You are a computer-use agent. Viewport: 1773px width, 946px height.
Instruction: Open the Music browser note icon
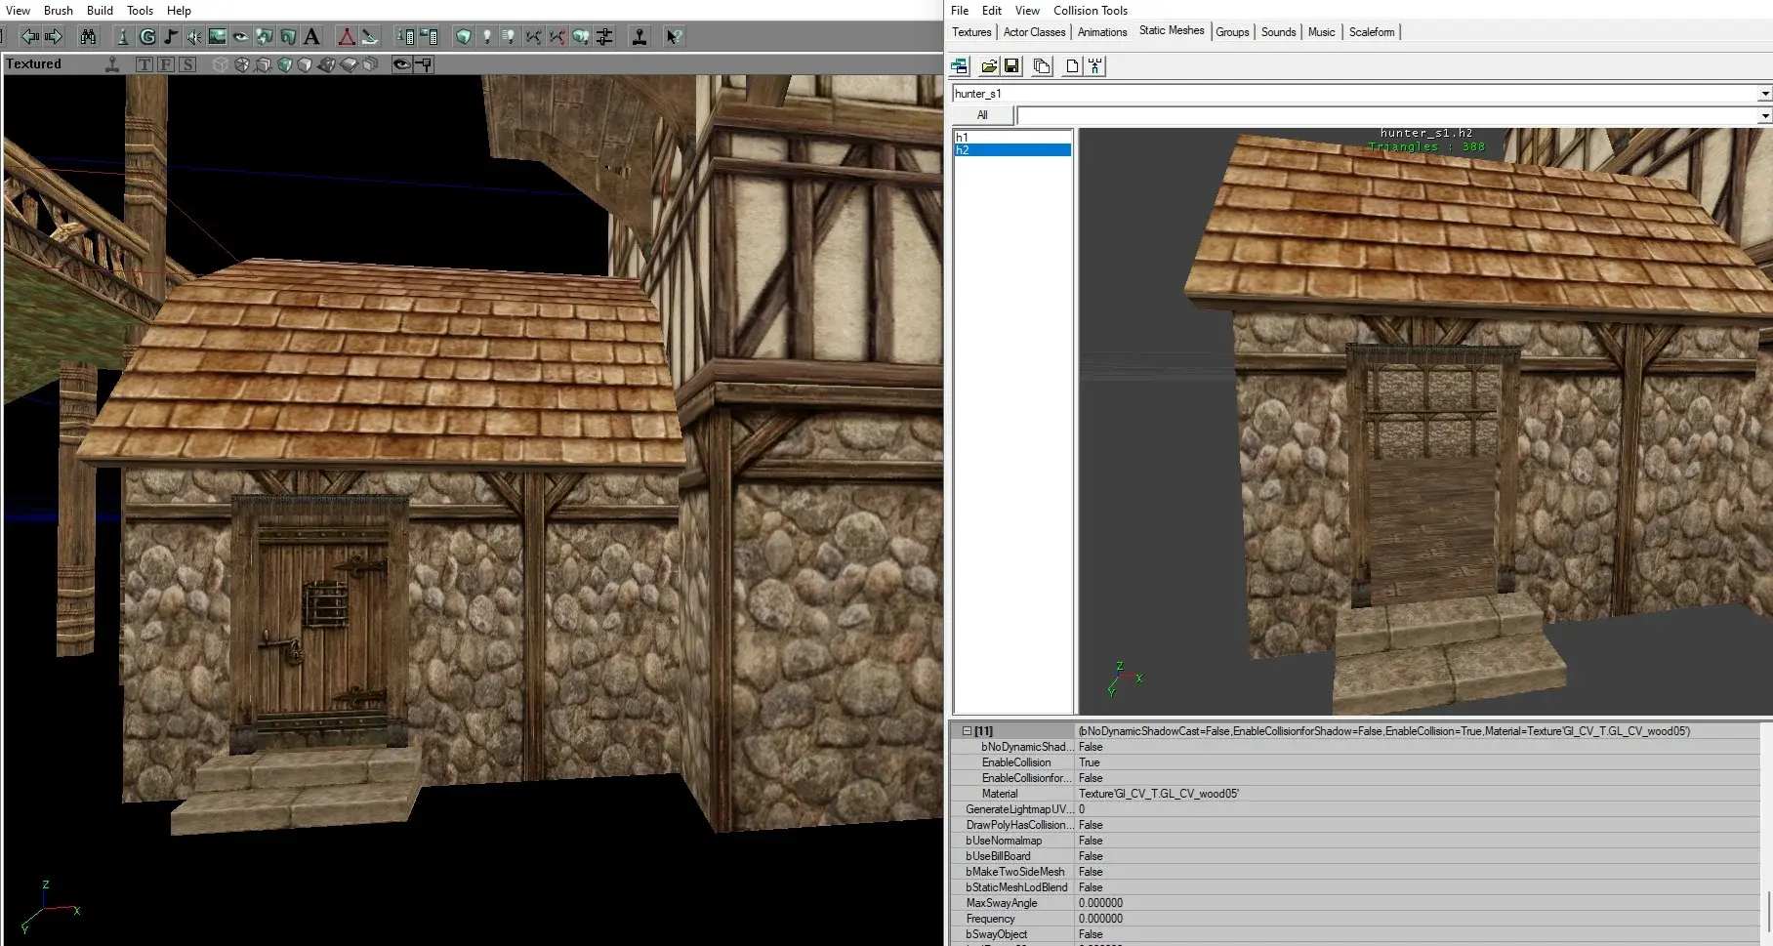tap(171, 37)
